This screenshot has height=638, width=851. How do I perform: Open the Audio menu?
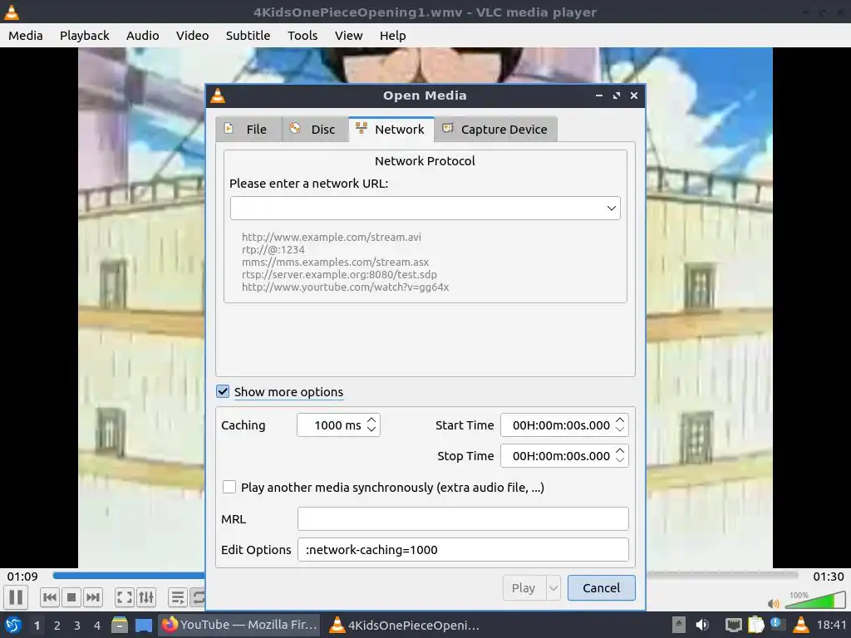pyautogui.click(x=143, y=36)
